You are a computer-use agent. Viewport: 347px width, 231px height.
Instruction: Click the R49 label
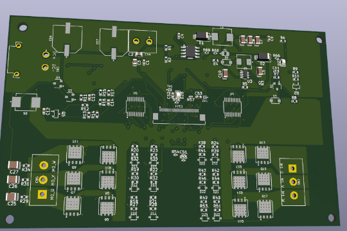pyautogui.click(x=203, y=198)
